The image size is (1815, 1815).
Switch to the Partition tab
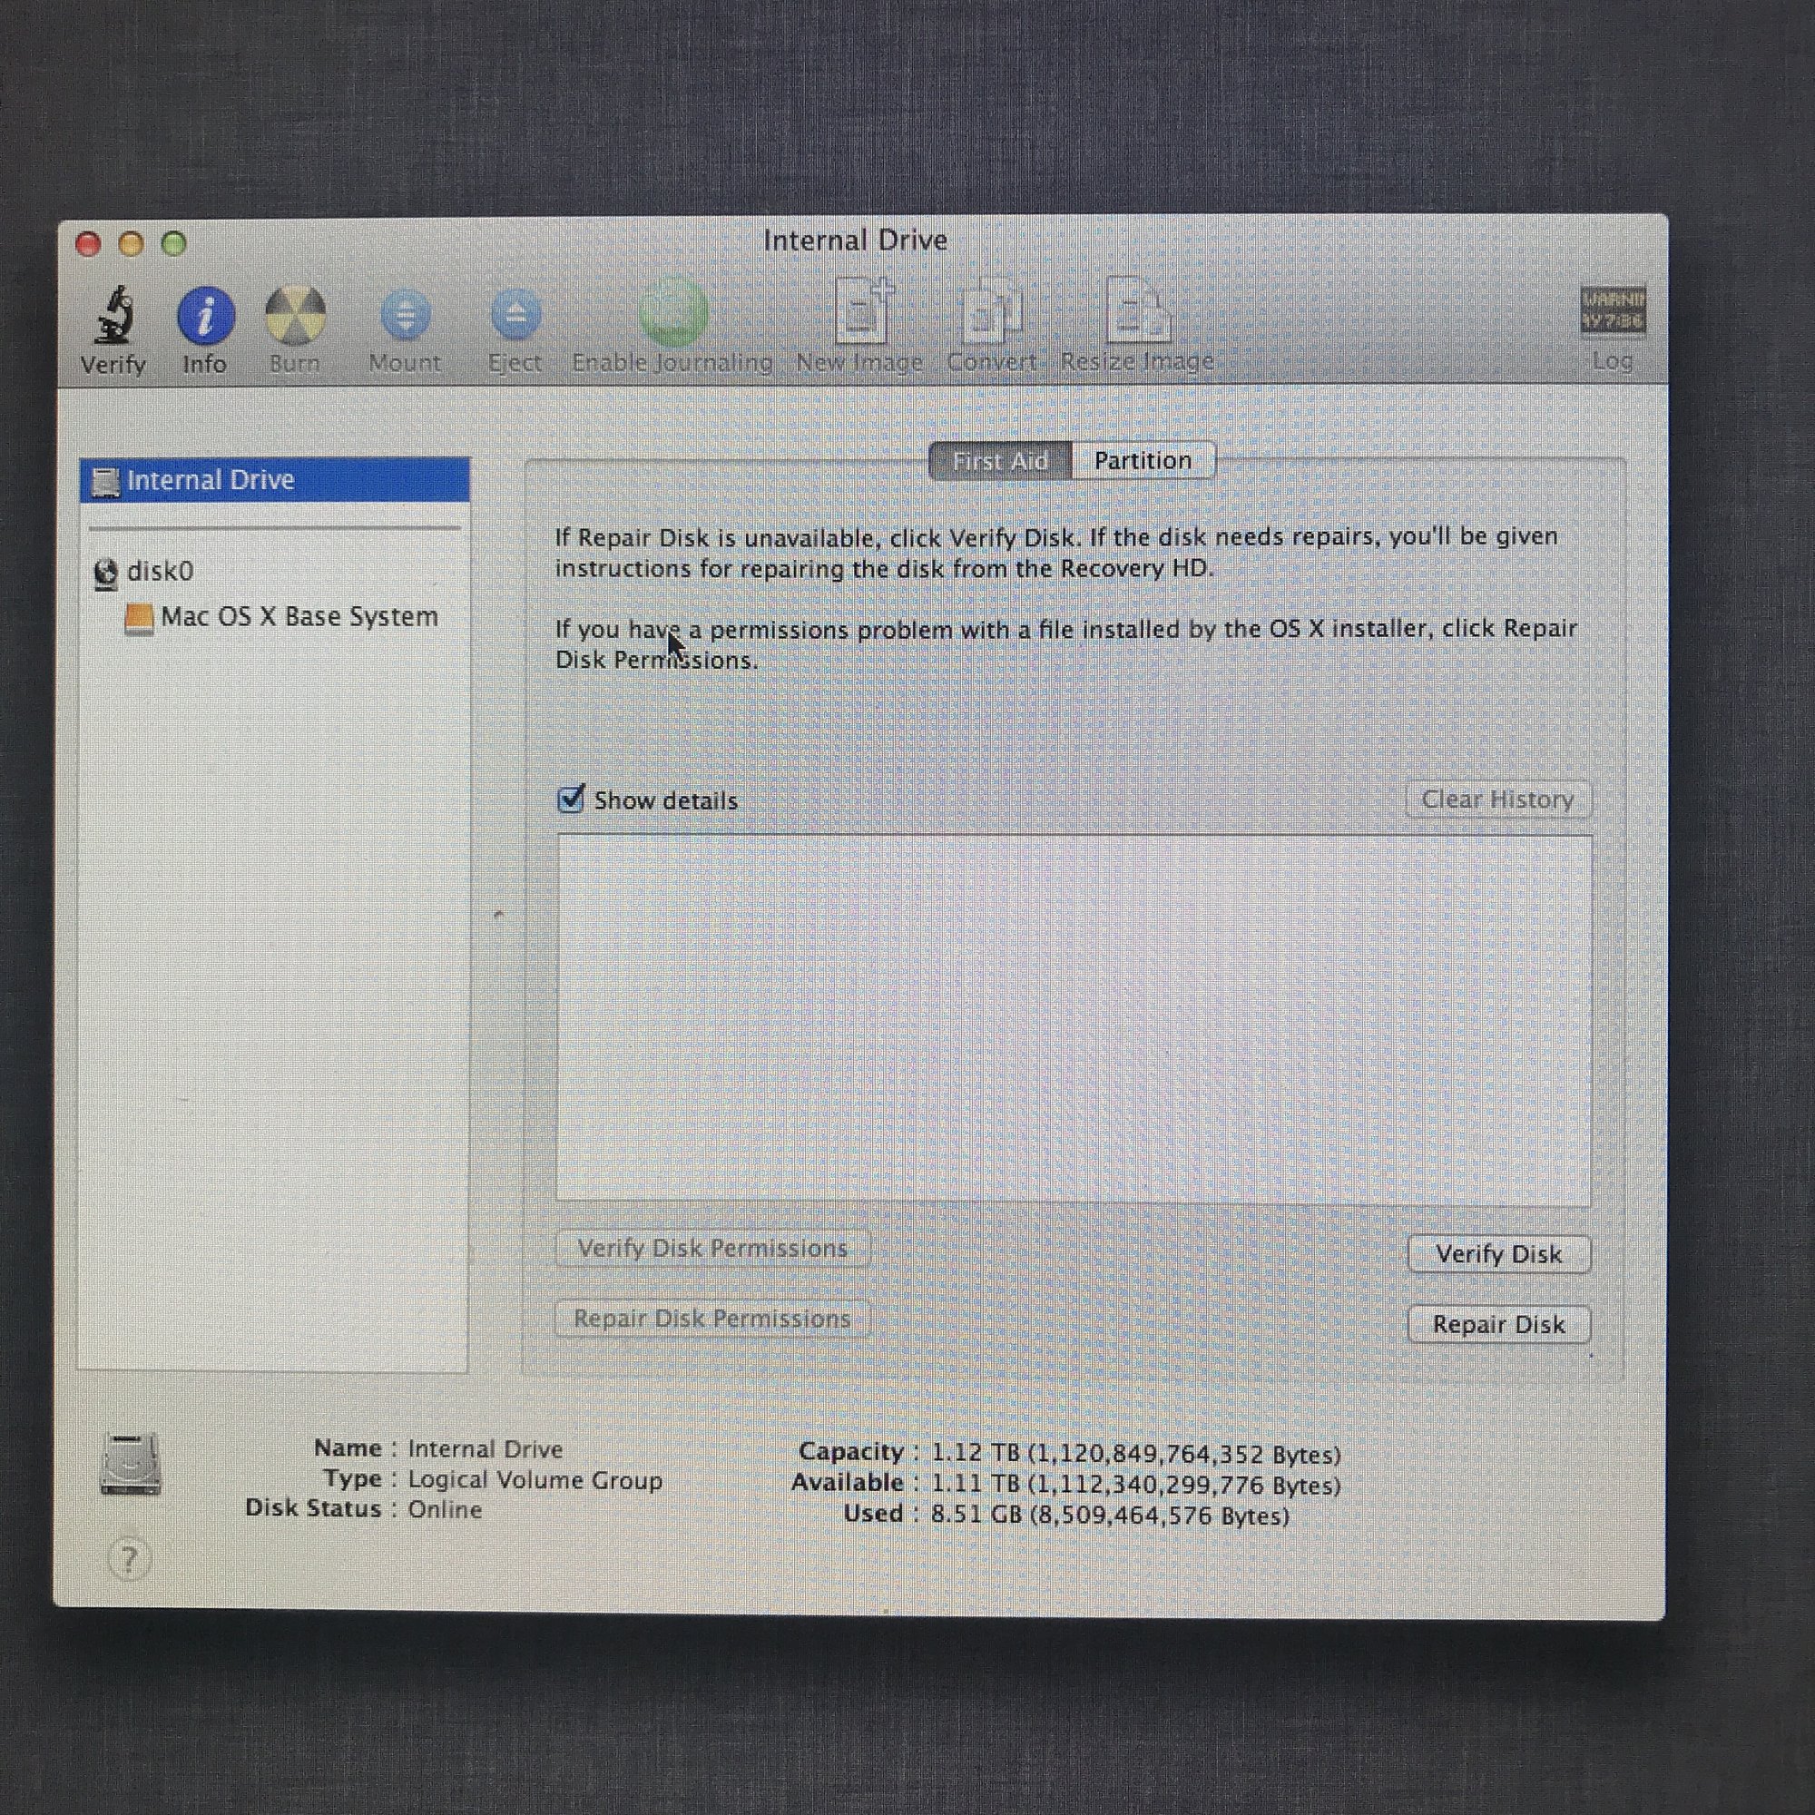1143,461
